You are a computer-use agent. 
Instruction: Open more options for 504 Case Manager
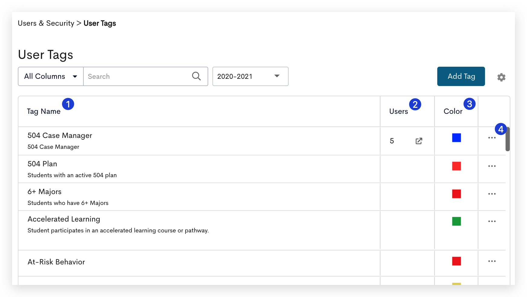click(492, 138)
